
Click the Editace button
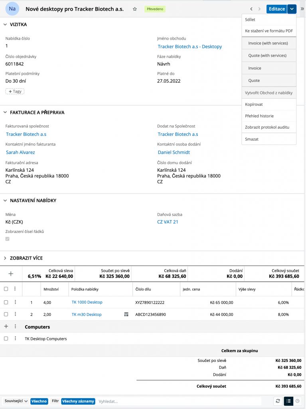[276, 9]
